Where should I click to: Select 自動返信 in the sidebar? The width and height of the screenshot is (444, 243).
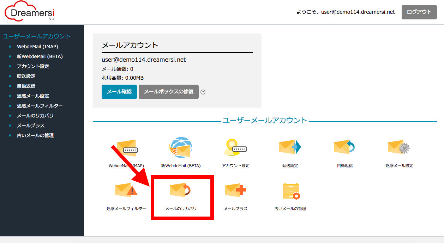click(26, 86)
